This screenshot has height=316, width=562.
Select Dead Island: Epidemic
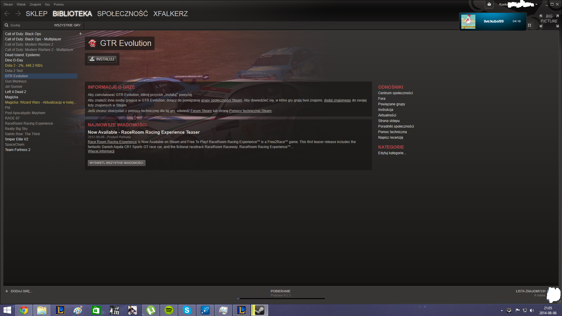click(23, 55)
